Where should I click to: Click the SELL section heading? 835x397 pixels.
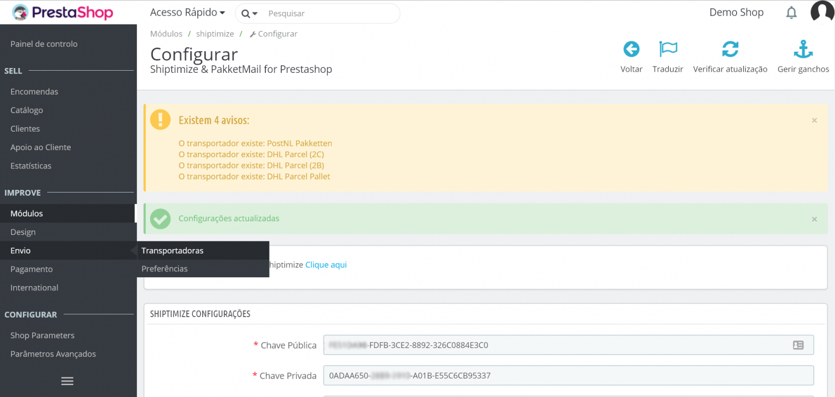coord(14,71)
